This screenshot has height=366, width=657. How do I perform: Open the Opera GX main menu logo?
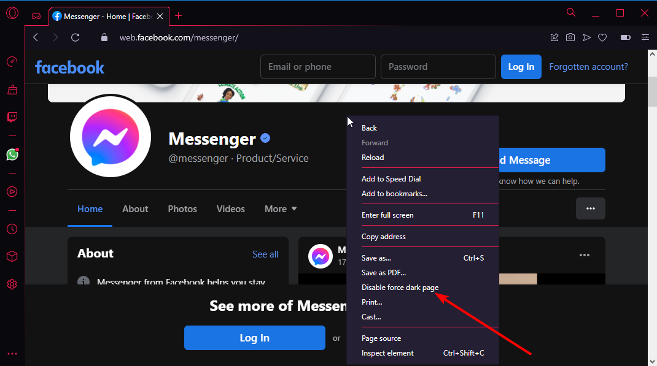click(x=12, y=13)
